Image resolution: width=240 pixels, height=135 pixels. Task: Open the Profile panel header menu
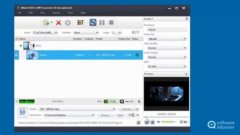tap(148, 19)
